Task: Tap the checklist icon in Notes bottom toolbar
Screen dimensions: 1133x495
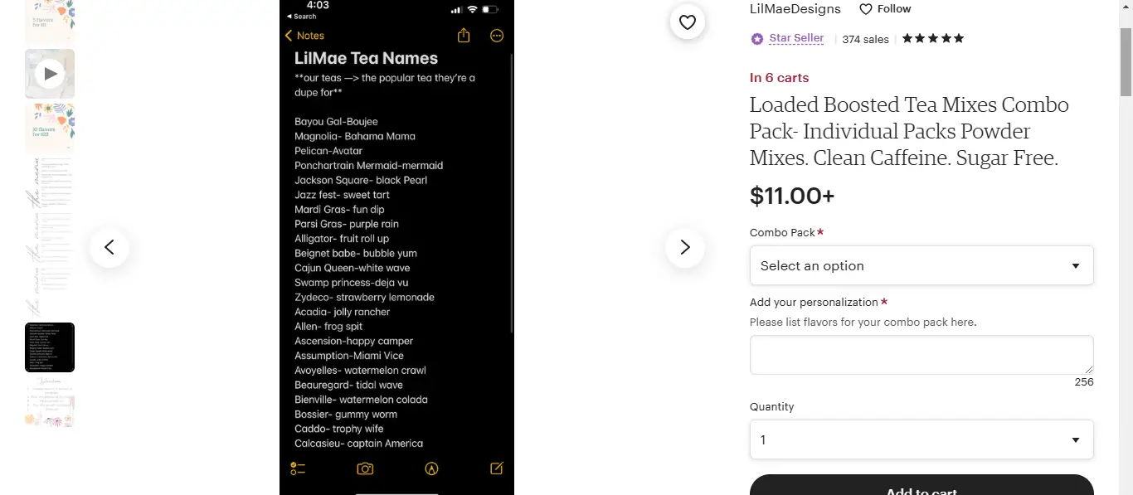Action: (298, 468)
